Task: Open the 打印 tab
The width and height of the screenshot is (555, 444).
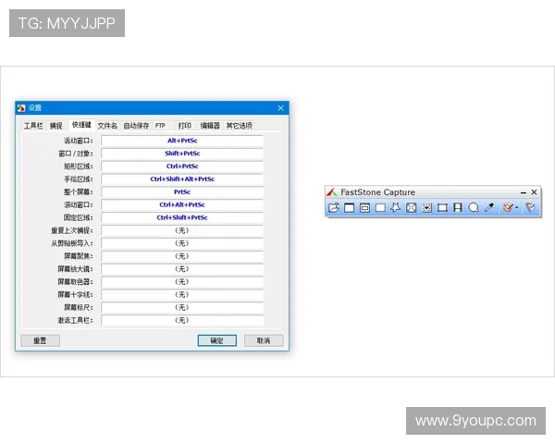Action: click(184, 126)
